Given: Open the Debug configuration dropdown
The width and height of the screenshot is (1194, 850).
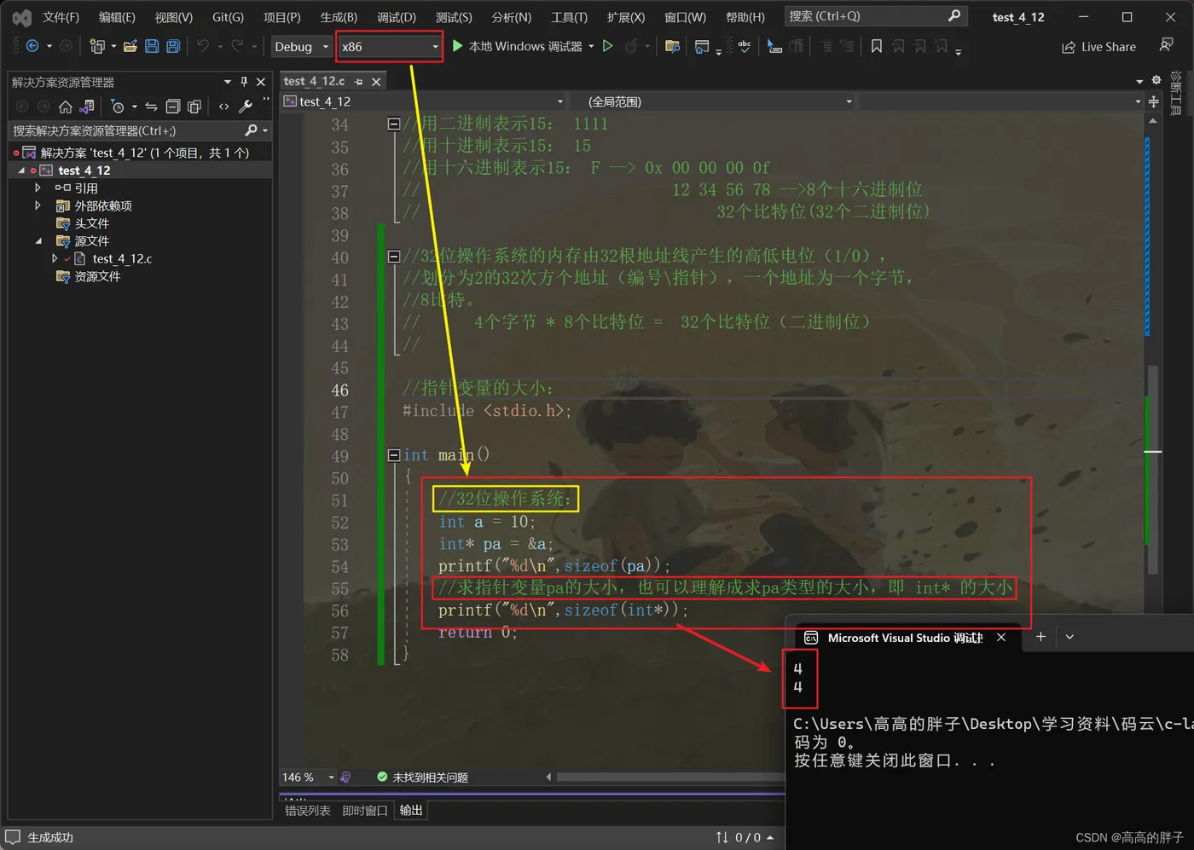Looking at the screenshot, I should (x=301, y=47).
